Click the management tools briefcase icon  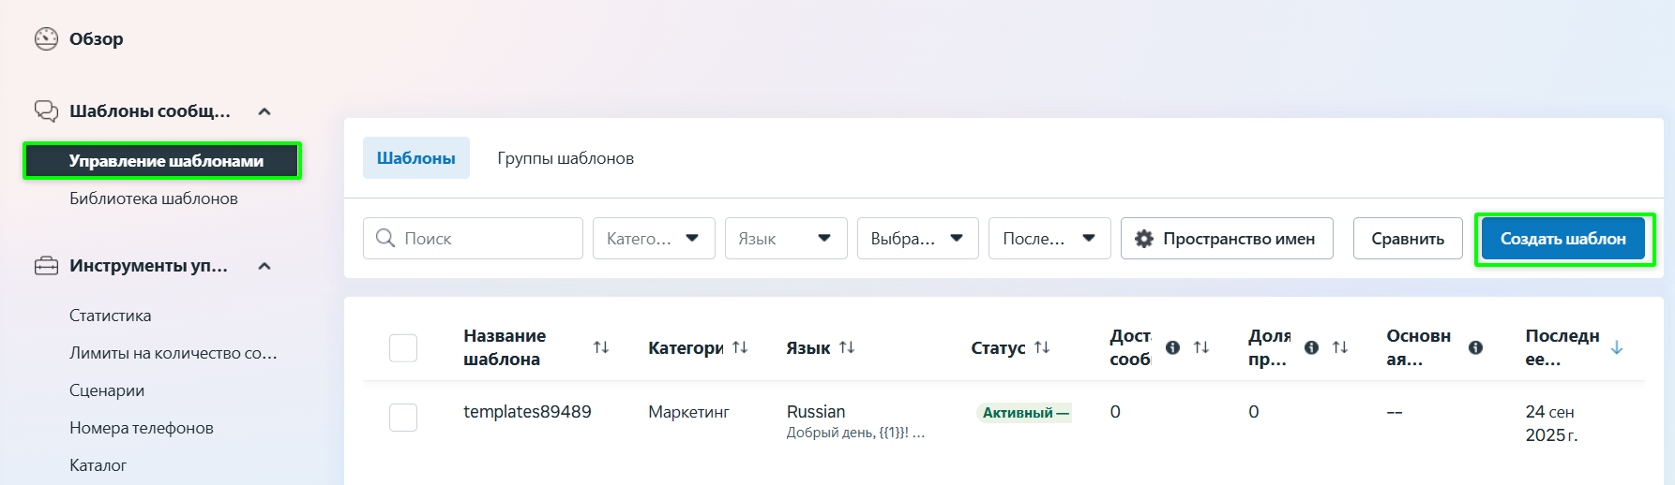[x=46, y=266]
